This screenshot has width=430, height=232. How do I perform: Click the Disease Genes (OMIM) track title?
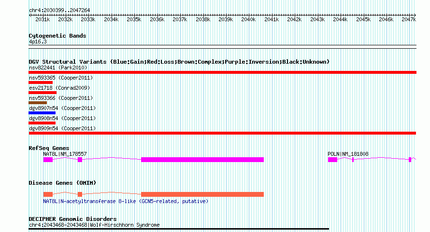click(62, 183)
